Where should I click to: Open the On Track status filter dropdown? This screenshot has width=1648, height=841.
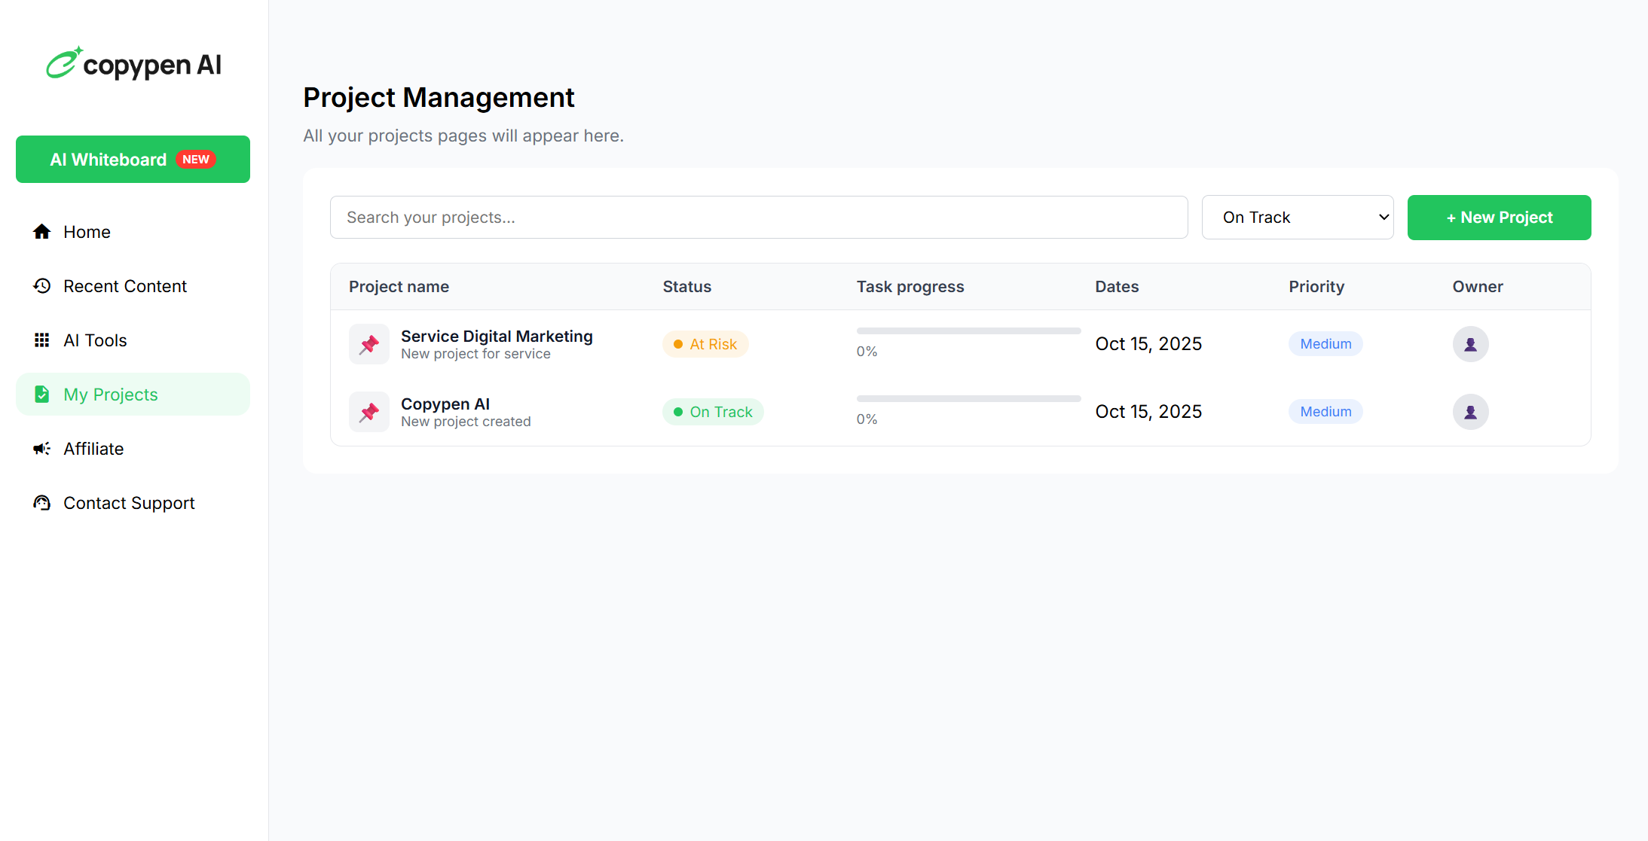pos(1298,217)
